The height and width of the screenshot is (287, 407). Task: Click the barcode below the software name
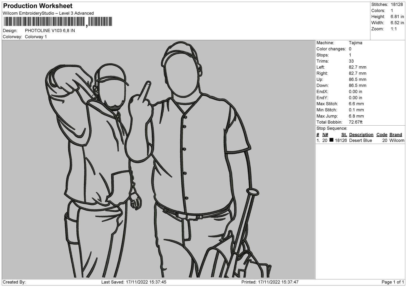[x=57, y=22]
